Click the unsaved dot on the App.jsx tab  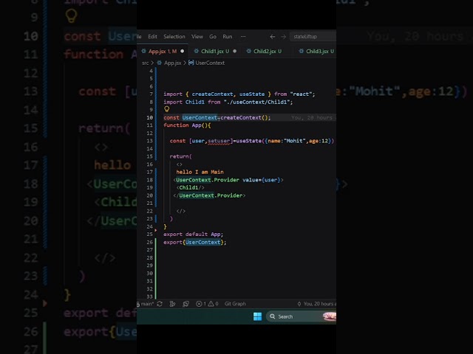pyautogui.click(x=183, y=51)
